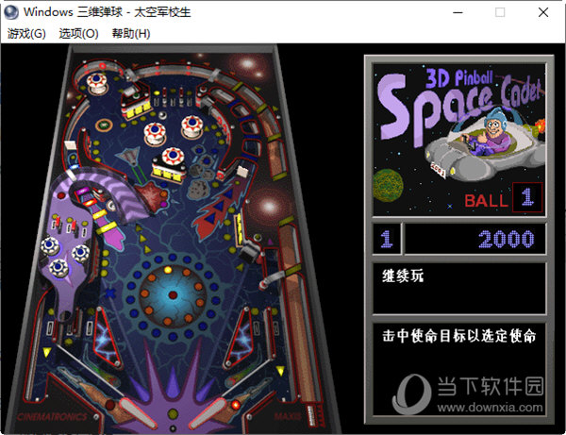Minimize the pinball window
566x435 pixels.
[x=458, y=12]
